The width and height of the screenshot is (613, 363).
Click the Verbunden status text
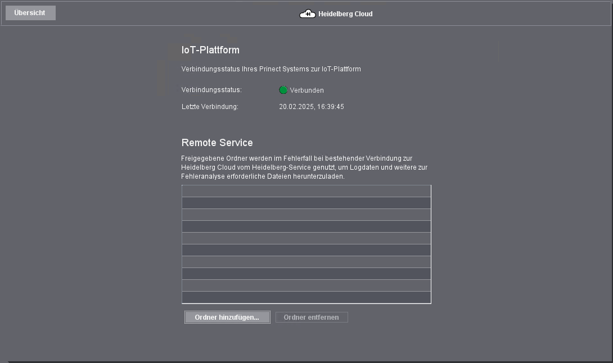(306, 90)
